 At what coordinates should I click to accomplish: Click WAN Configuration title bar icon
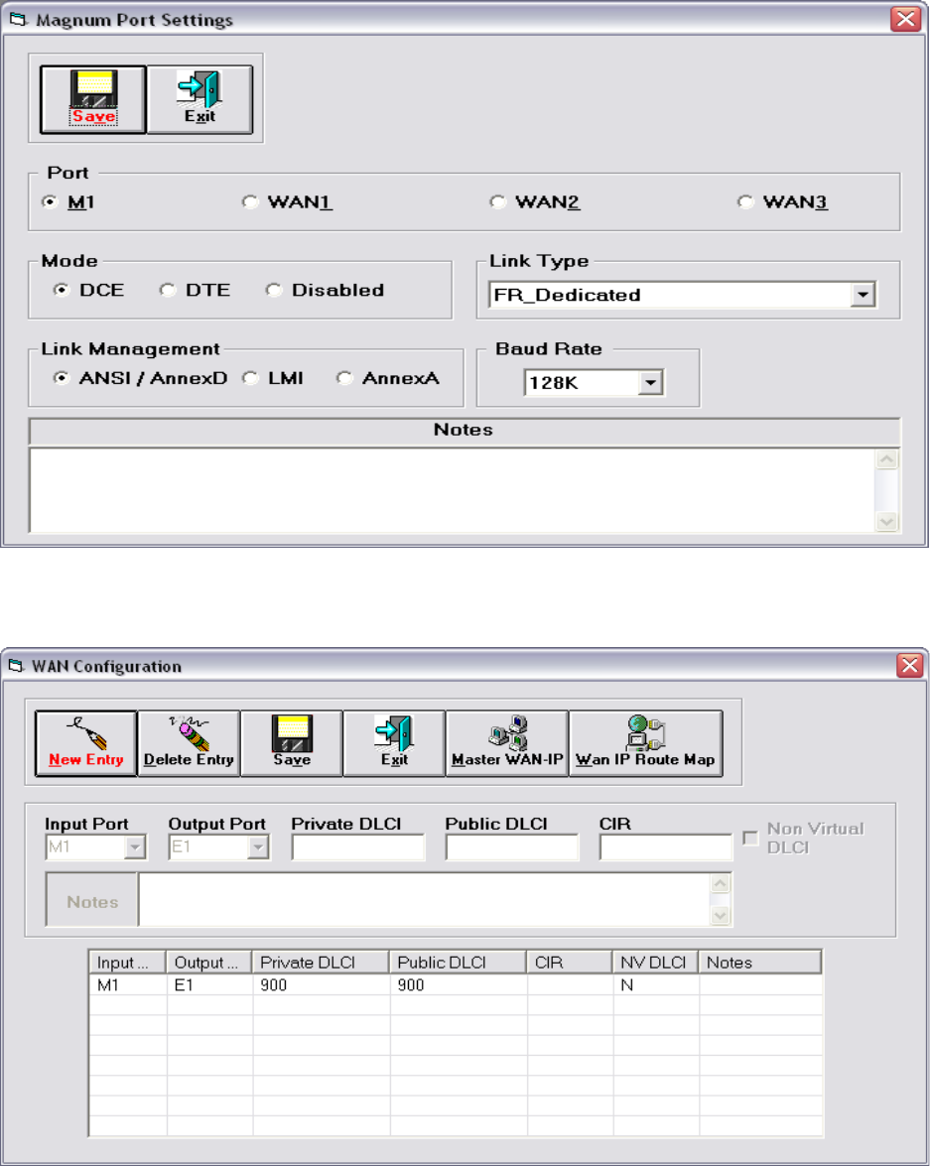click(16, 666)
